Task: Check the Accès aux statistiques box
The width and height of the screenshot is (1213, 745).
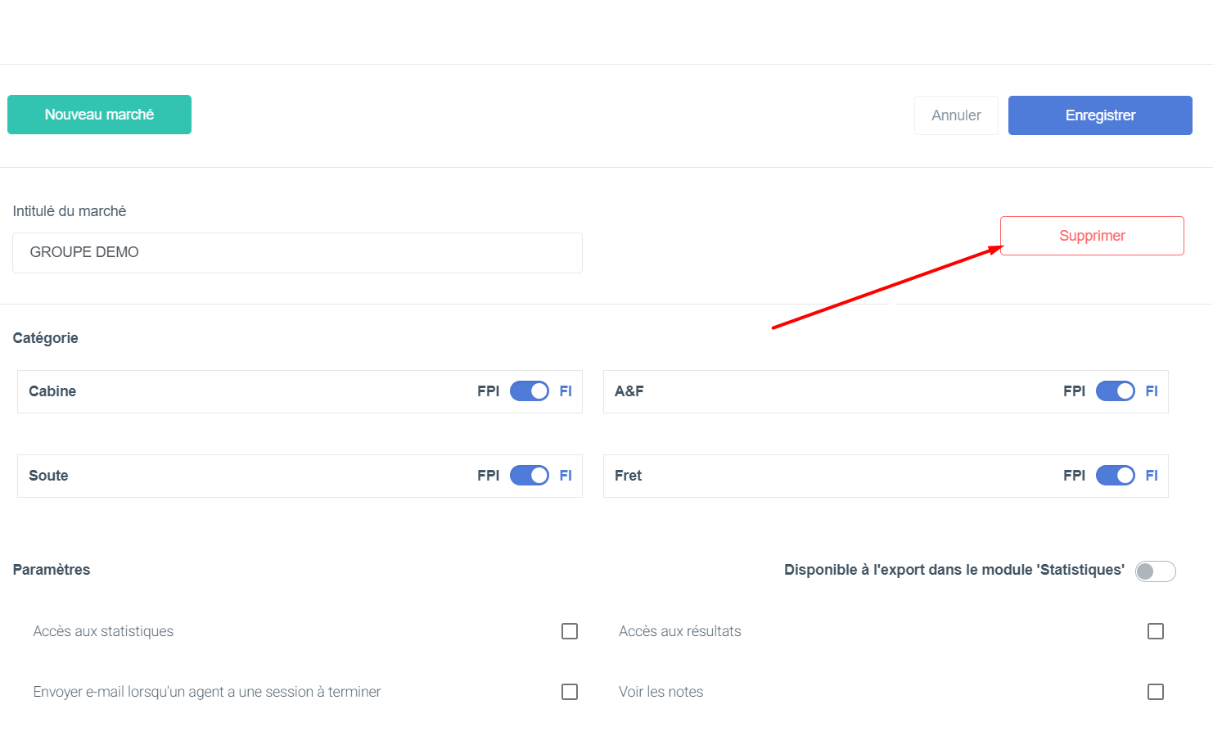Action: tap(570, 631)
